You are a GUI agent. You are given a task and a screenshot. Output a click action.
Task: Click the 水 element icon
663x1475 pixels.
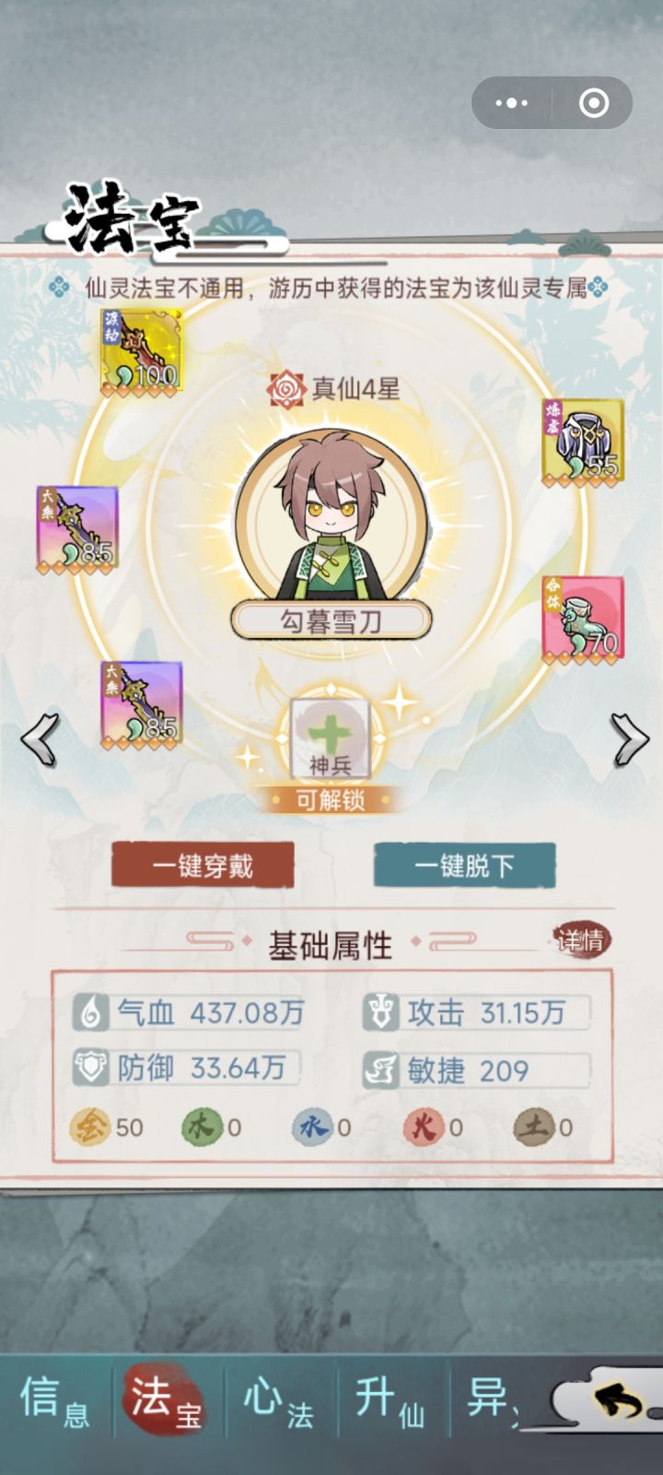311,1127
